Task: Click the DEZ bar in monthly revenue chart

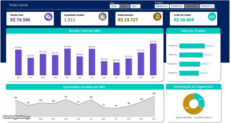Action: (153, 59)
